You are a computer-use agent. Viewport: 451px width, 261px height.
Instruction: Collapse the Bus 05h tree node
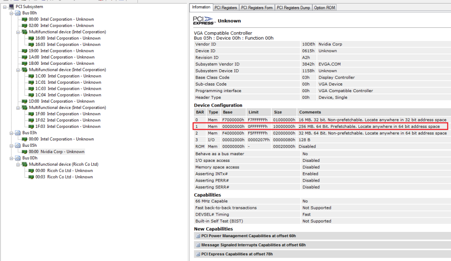[x=11, y=145]
